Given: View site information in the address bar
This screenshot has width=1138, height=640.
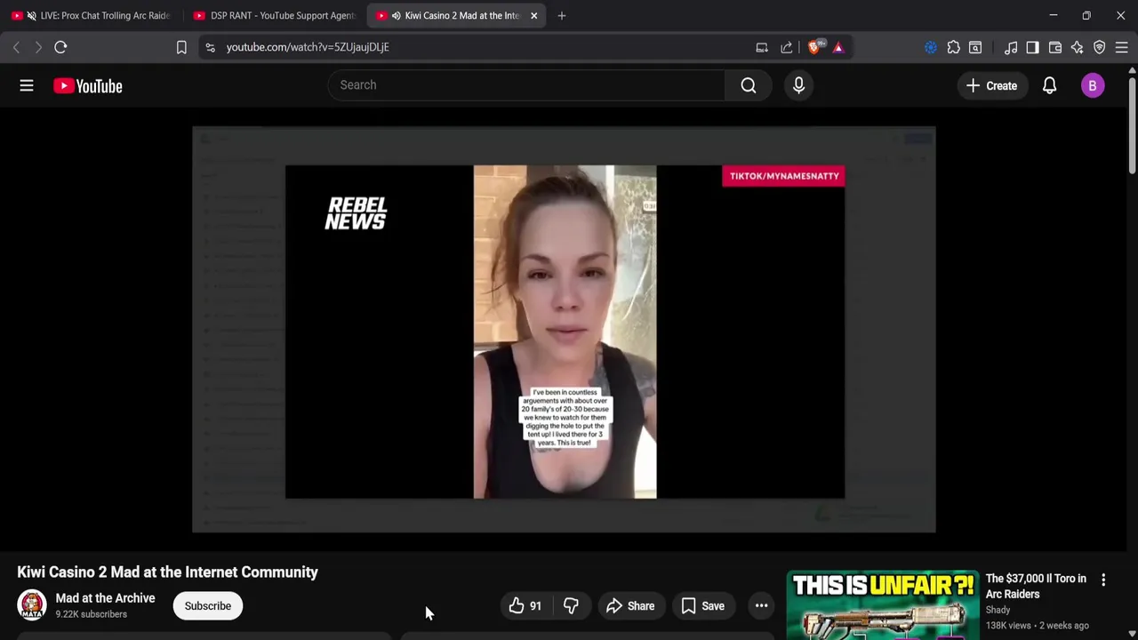Looking at the screenshot, I should (x=210, y=47).
